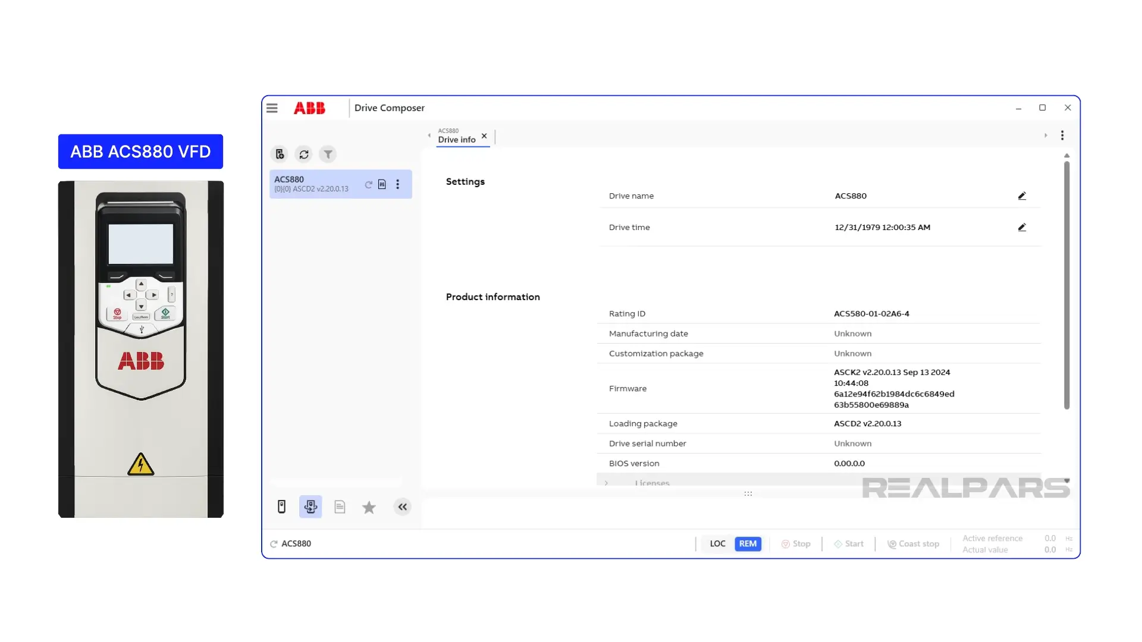Open the favorites star icon
The width and height of the screenshot is (1142, 642).
[x=369, y=507]
